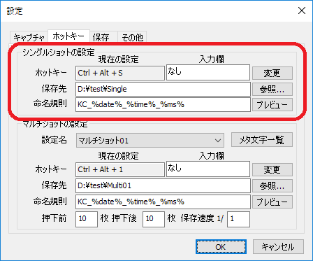Viewport: 313px width, 261px height.
Task: Select the ホットキー tab
Action: pos(68,36)
